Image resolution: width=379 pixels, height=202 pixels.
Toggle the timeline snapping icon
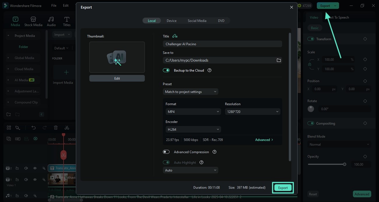click(35, 139)
